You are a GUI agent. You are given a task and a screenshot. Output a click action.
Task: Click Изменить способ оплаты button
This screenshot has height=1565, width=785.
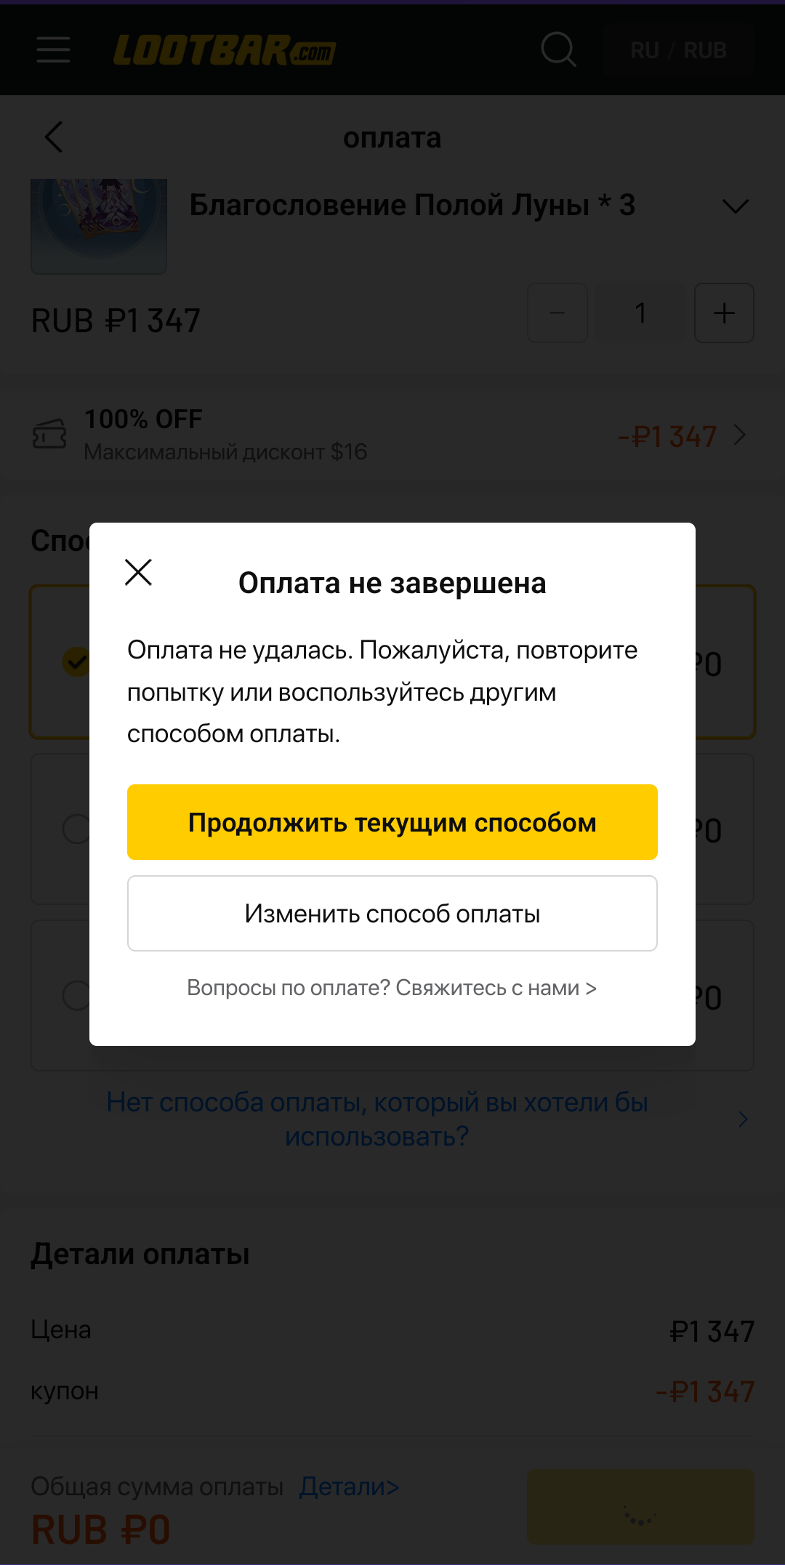[392, 913]
